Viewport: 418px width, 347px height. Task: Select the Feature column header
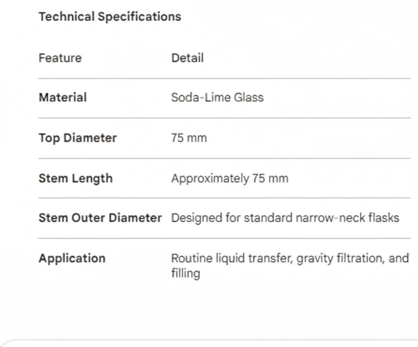click(x=60, y=58)
